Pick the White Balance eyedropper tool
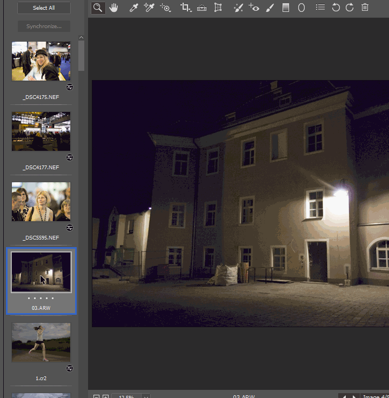This screenshot has width=389, height=398. click(133, 8)
